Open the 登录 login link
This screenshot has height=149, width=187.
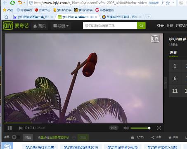[x=160, y=26]
